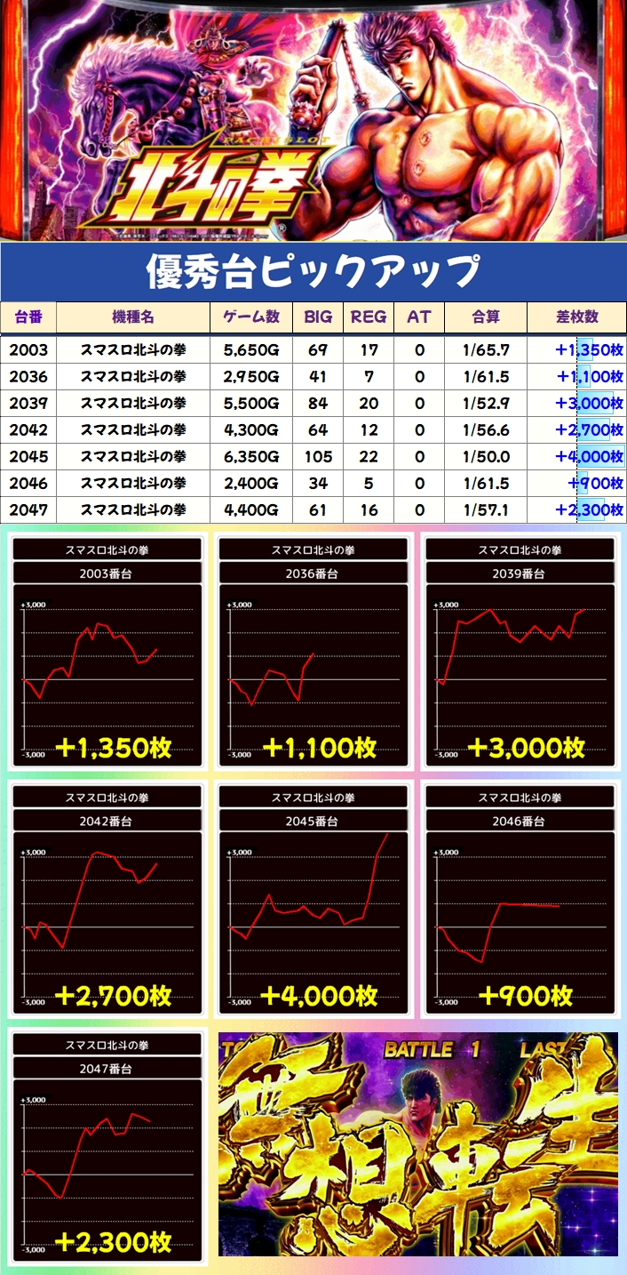Click the 無想転生 BATTLE 1 image
627x1275 pixels.
click(418, 1144)
